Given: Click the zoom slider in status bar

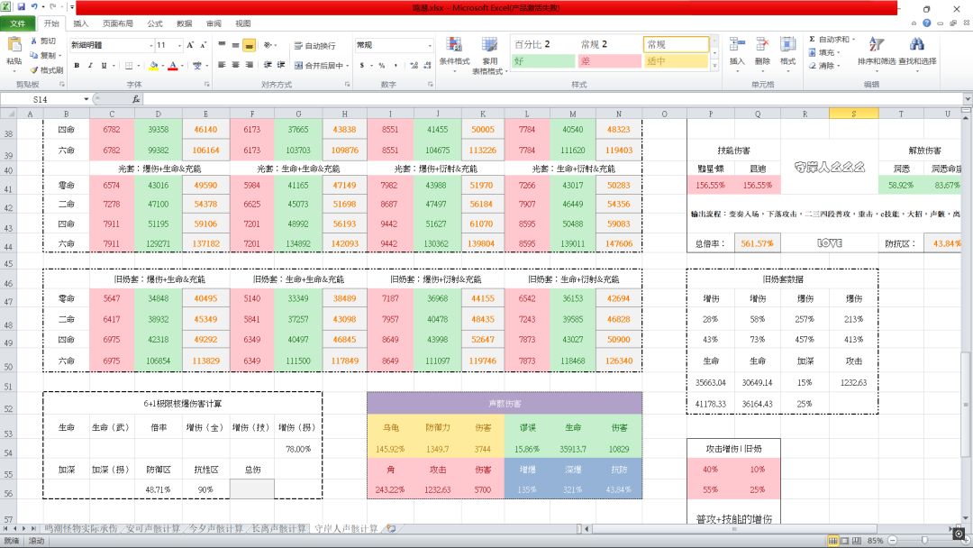Looking at the screenshot, I should 924,541.
